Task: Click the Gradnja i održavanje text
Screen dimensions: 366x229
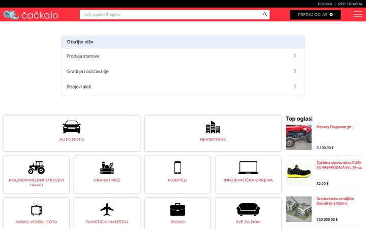Action: tap(87, 71)
